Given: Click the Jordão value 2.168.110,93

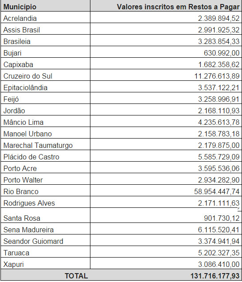Looking at the screenshot, I should [x=219, y=111].
